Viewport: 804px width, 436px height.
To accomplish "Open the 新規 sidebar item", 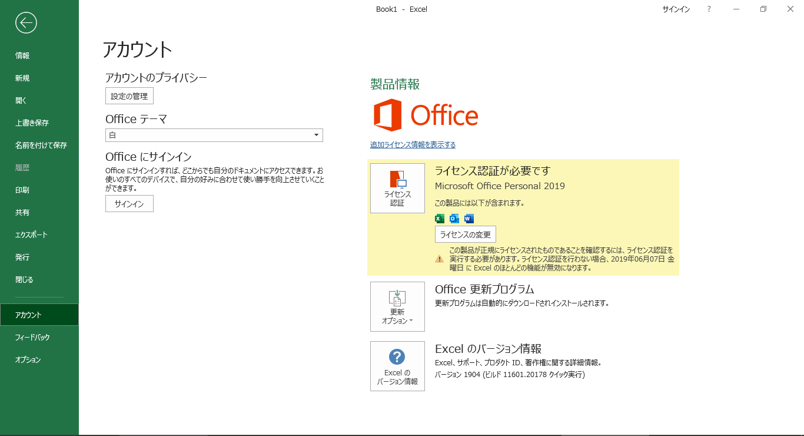I will [x=39, y=78].
